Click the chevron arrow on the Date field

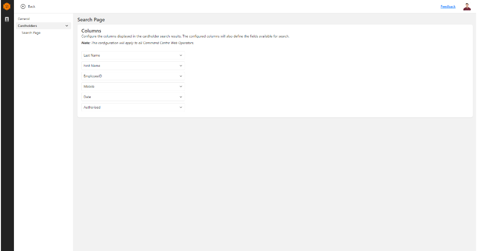(x=181, y=97)
